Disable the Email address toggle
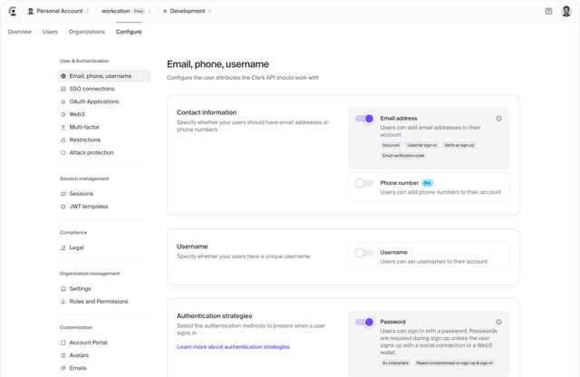 pos(364,119)
